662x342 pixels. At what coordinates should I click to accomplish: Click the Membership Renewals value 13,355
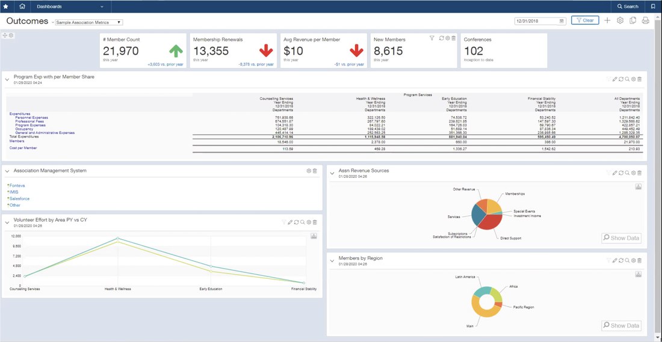(211, 51)
